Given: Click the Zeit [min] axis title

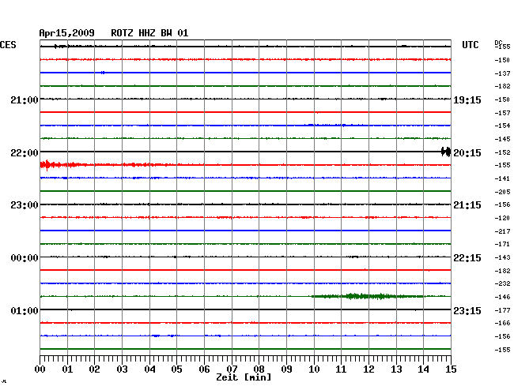Looking at the screenshot, I should [244, 377].
